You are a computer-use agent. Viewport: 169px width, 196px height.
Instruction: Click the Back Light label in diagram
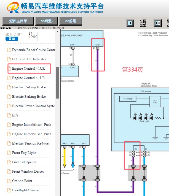tap(144, 121)
